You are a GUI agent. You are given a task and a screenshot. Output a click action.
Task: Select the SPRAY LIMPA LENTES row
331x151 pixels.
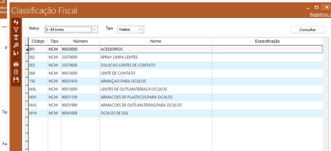coord(119,57)
